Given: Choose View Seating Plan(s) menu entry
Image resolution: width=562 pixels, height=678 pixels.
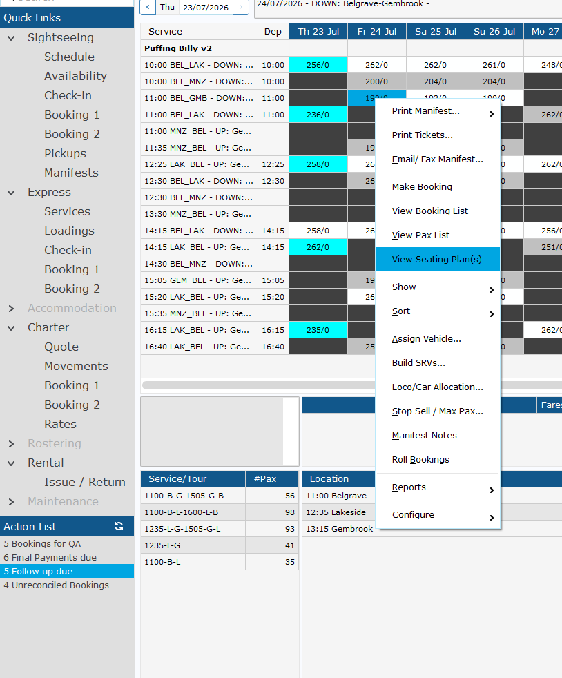Looking at the screenshot, I should (x=438, y=260).
